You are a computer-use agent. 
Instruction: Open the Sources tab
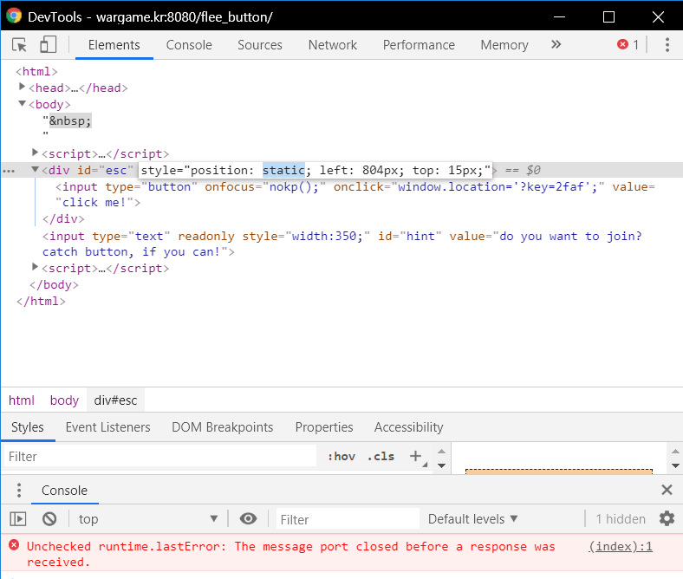point(260,45)
